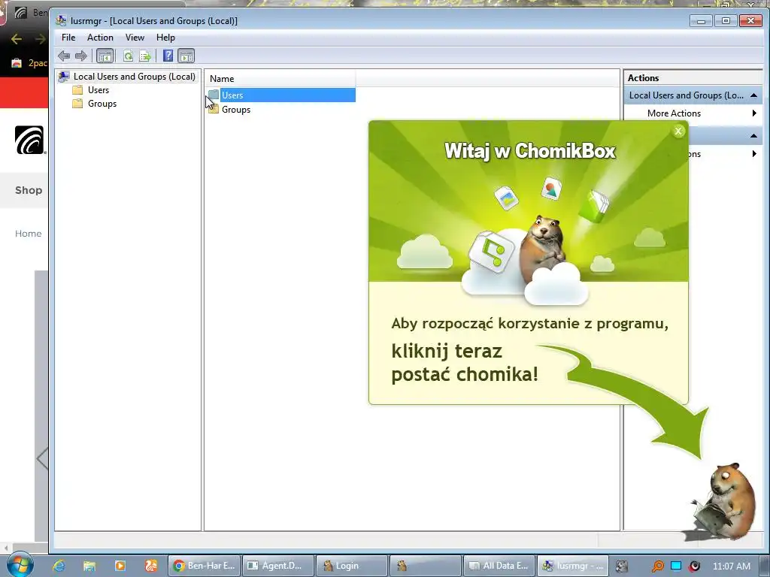Click the computer icon beside Local Users and Groups
770x577 pixels.
coord(64,77)
